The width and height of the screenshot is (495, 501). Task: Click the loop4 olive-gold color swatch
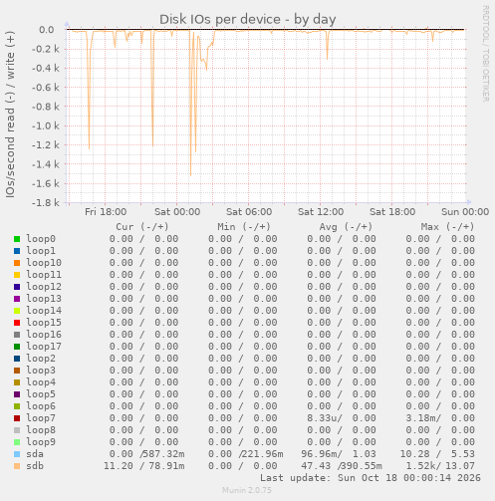coord(17,382)
